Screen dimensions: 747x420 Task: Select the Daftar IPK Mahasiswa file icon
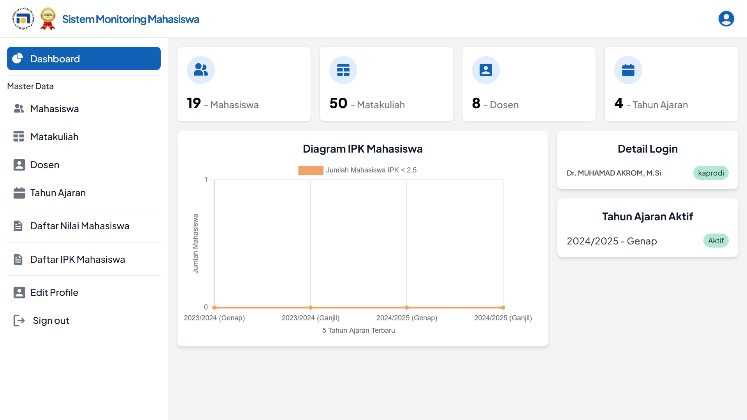(19, 259)
